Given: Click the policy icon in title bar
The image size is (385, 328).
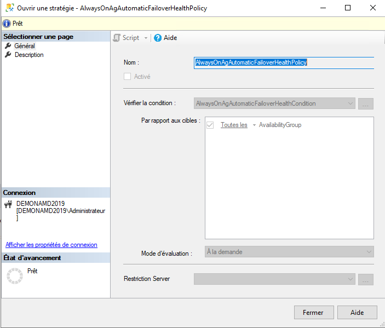Looking at the screenshot, I should coord(9,8).
